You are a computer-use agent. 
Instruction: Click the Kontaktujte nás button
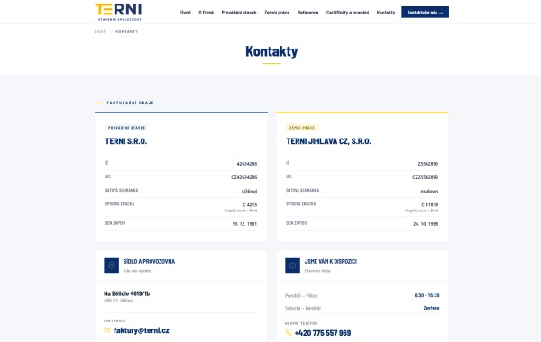pos(425,12)
